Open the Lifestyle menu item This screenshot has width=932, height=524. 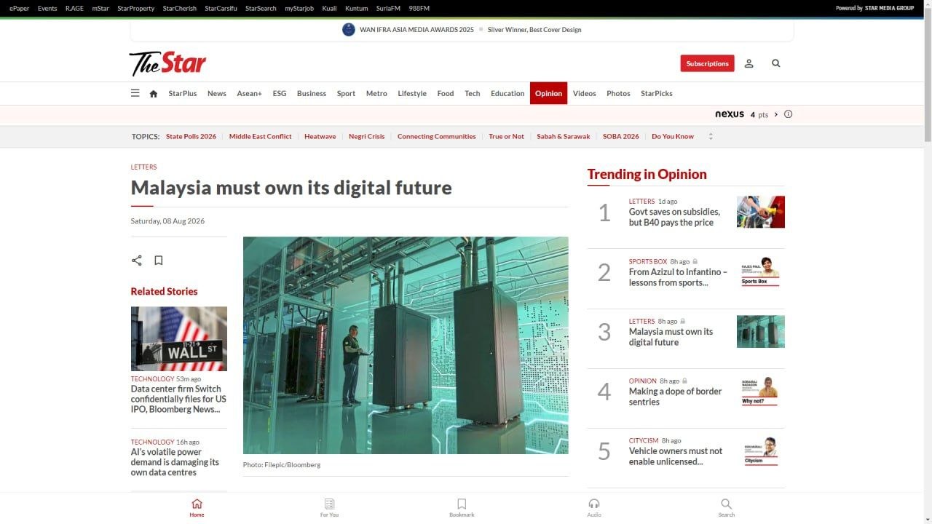pyautogui.click(x=412, y=93)
